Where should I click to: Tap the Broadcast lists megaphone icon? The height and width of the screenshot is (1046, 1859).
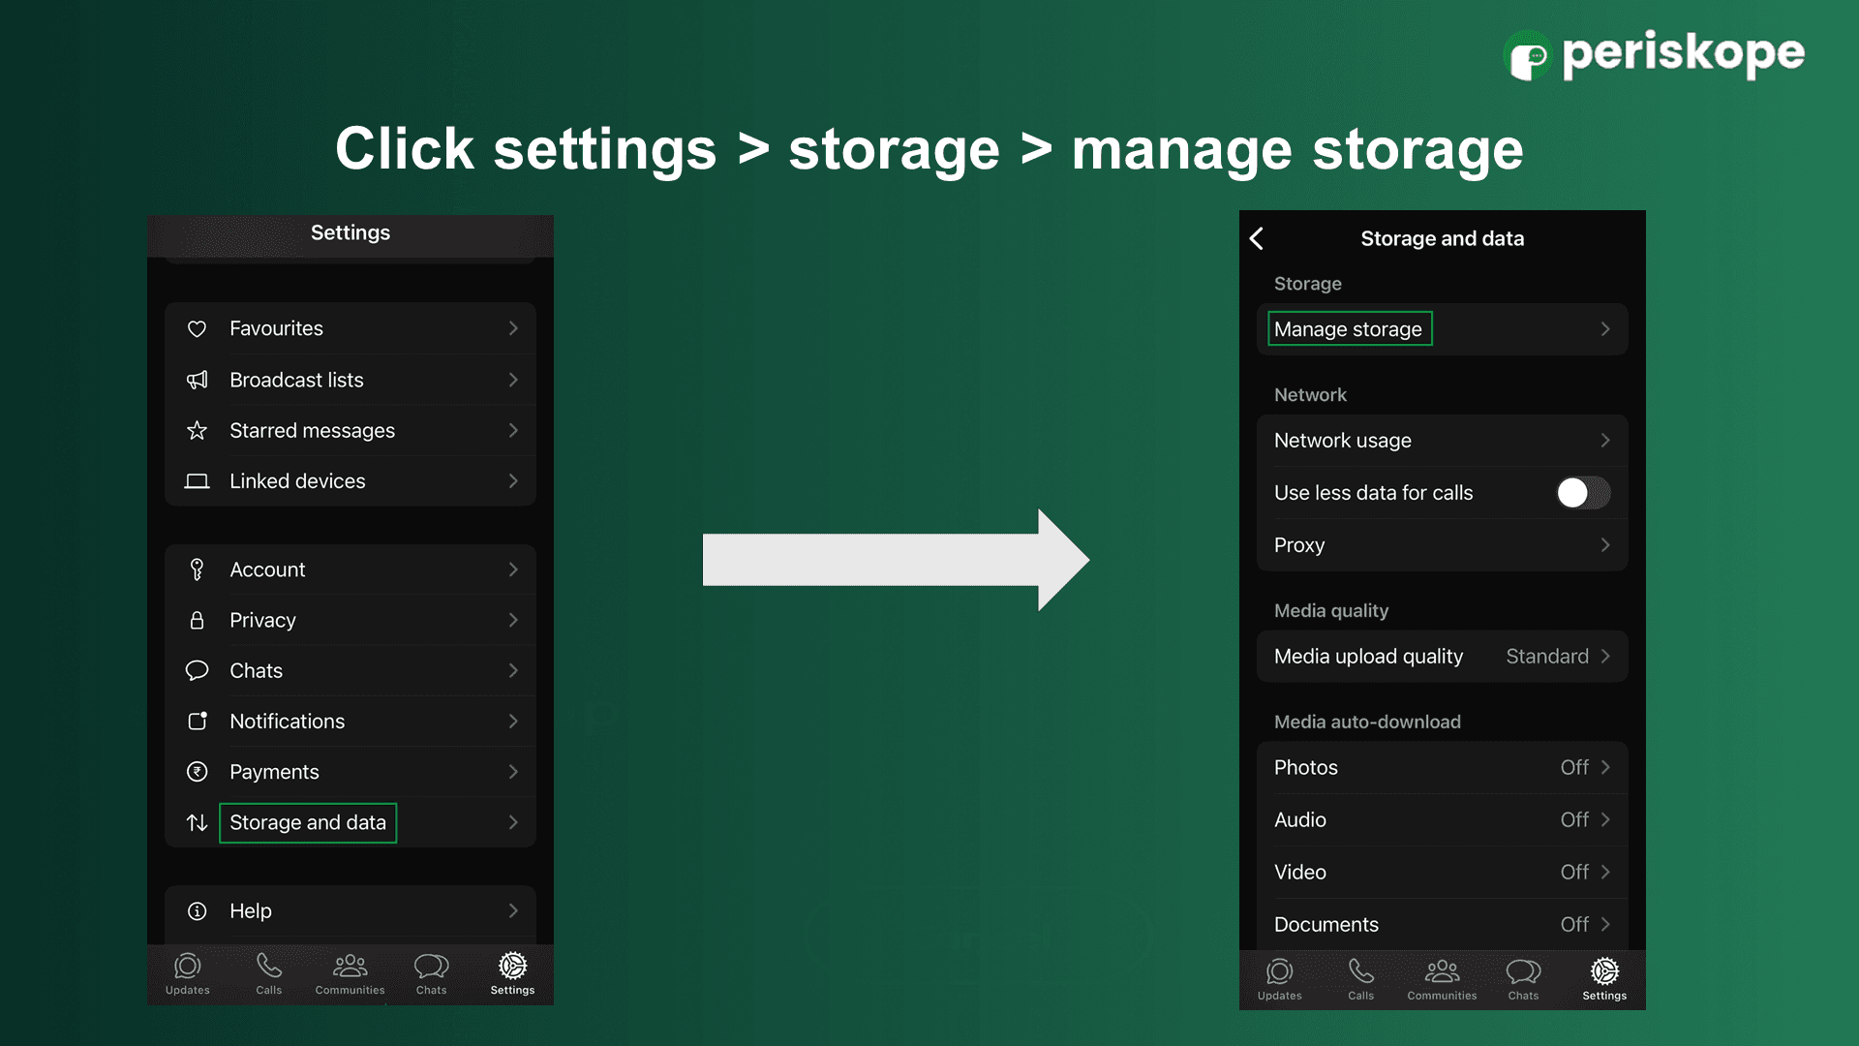(x=197, y=380)
